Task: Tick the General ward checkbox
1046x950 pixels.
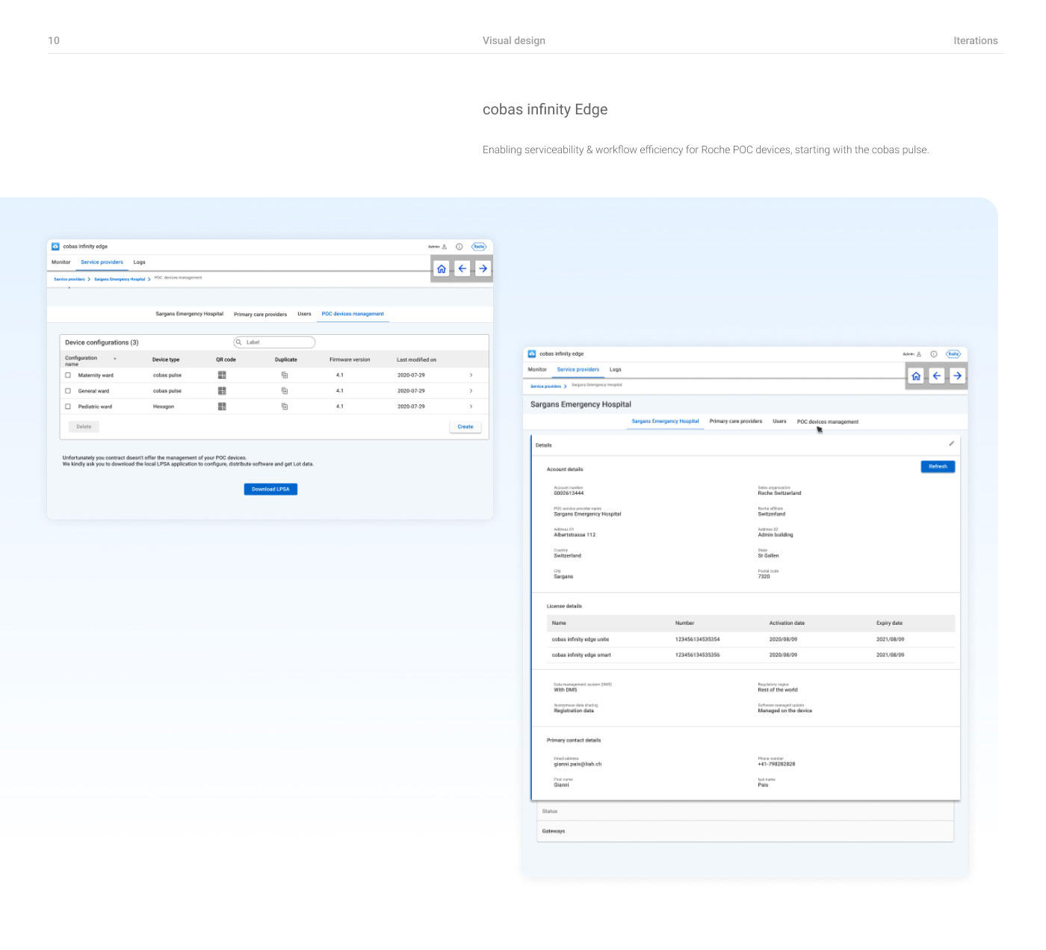Action: tap(68, 391)
